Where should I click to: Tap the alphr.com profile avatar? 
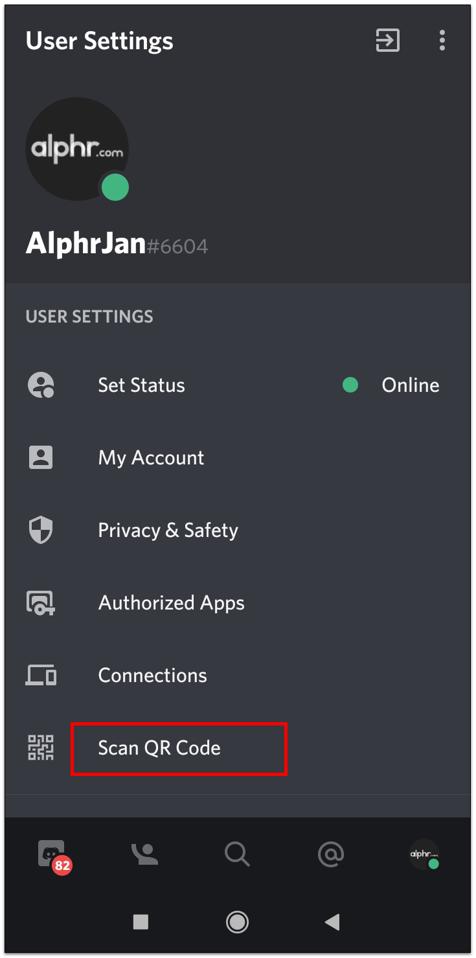(x=76, y=149)
